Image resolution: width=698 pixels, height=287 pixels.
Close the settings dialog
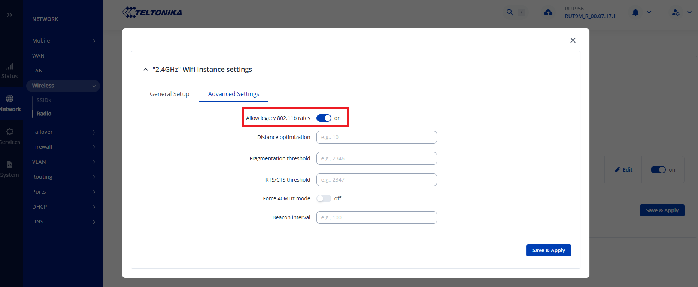(x=573, y=40)
